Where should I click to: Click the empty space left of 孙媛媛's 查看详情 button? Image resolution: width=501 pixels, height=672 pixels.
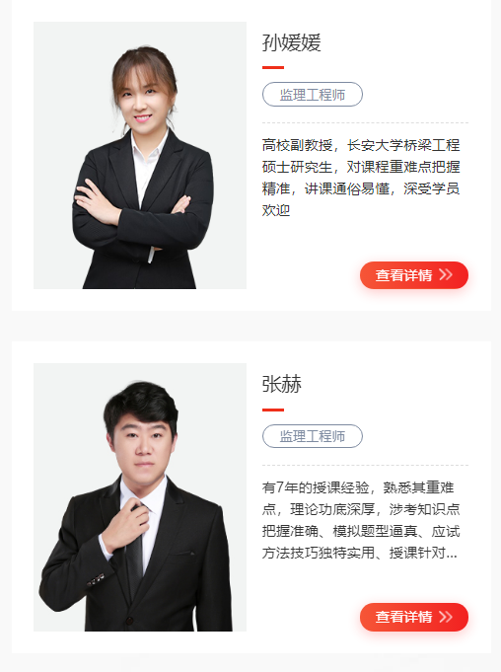pos(311,275)
